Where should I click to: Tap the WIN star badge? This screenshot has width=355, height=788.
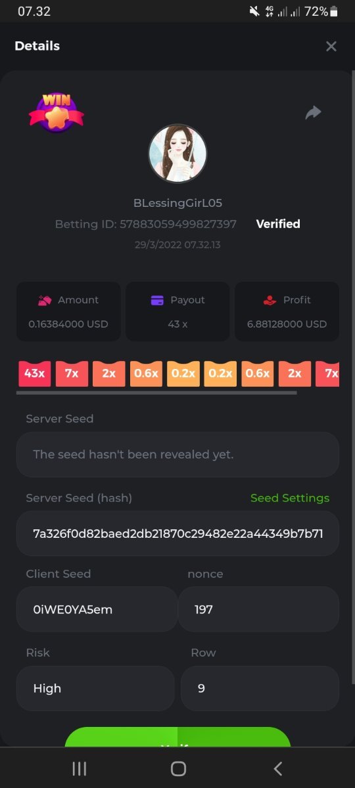(56, 112)
